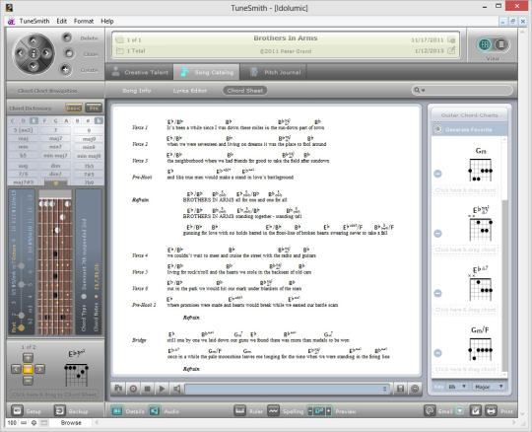Remove the Gm chord chart
The width and height of the screenshot is (532, 432).
pos(438,174)
